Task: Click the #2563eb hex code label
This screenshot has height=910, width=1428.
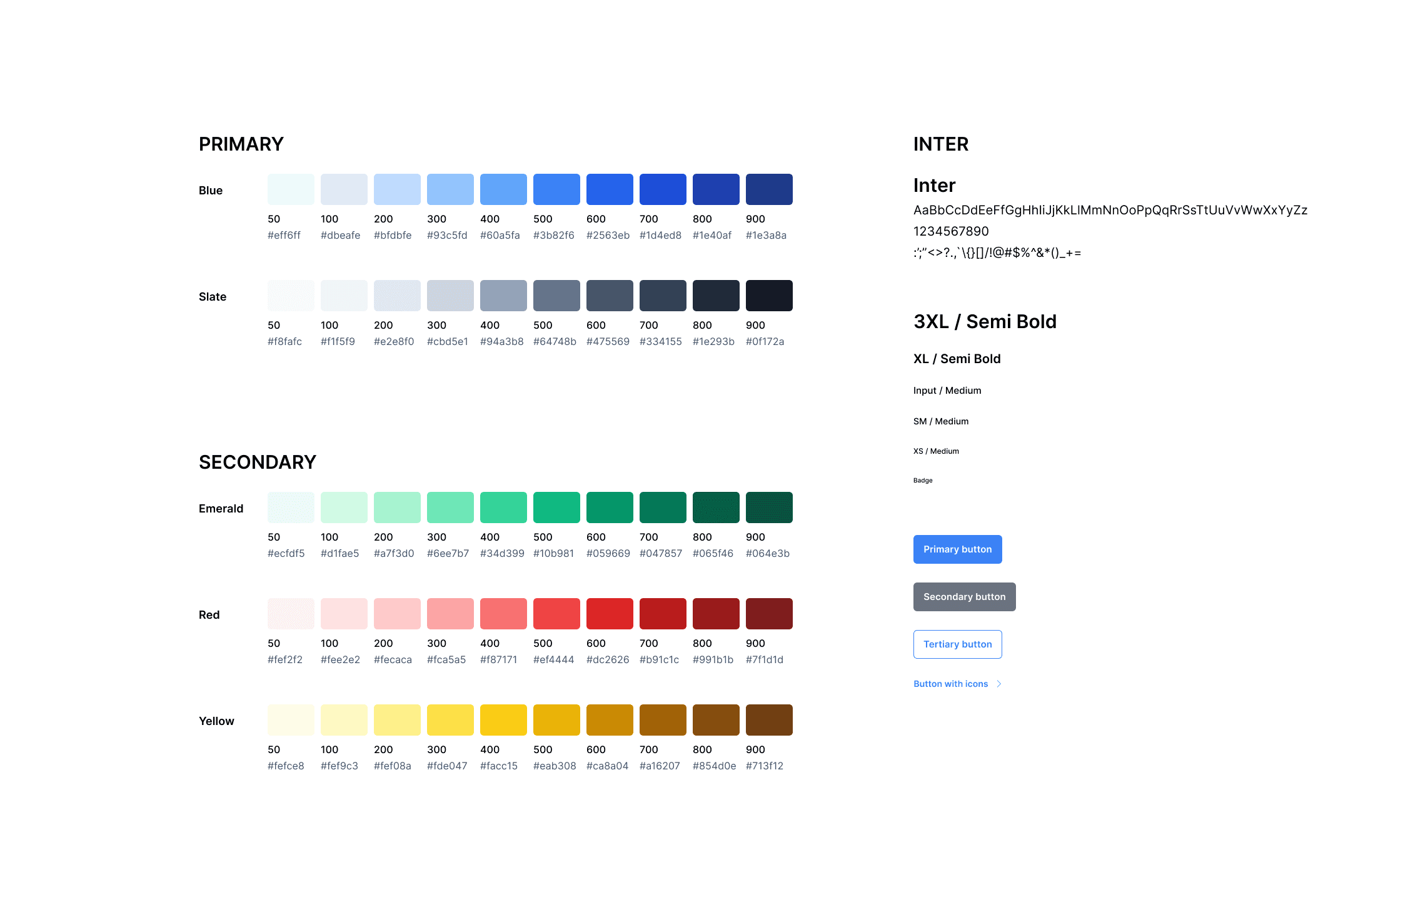Action: point(608,236)
